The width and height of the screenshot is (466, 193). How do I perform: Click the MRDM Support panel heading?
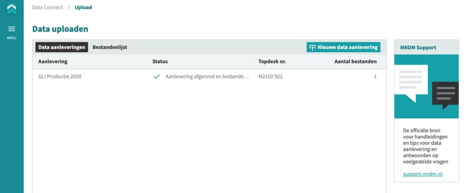pos(418,48)
